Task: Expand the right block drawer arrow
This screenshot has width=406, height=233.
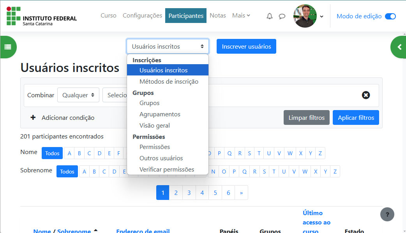Action: coord(399,47)
